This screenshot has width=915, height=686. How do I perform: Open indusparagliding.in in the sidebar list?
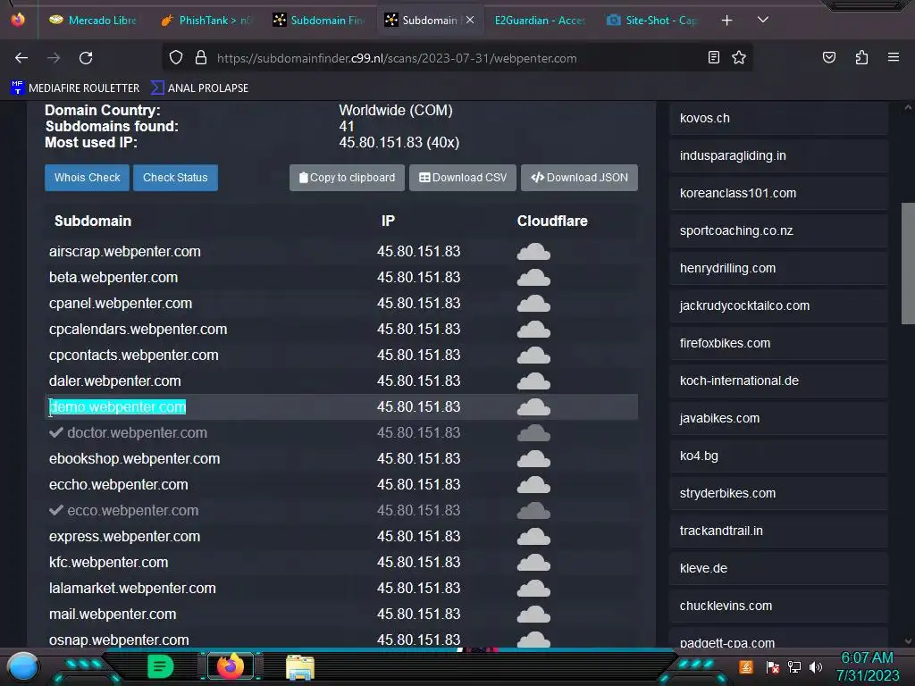(x=778, y=155)
